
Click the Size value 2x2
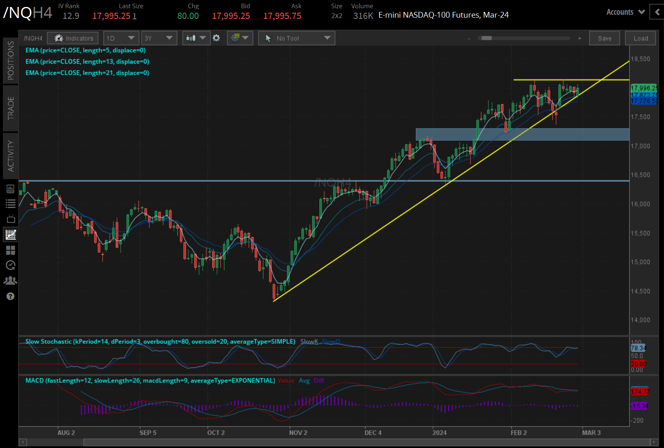pyautogui.click(x=337, y=16)
